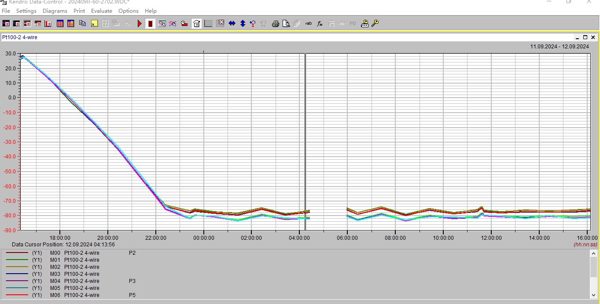The width and height of the screenshot is (600, 304).
Task: Maximize the Pt100-2 4-wire child window
Action: [x=585, y=37]
